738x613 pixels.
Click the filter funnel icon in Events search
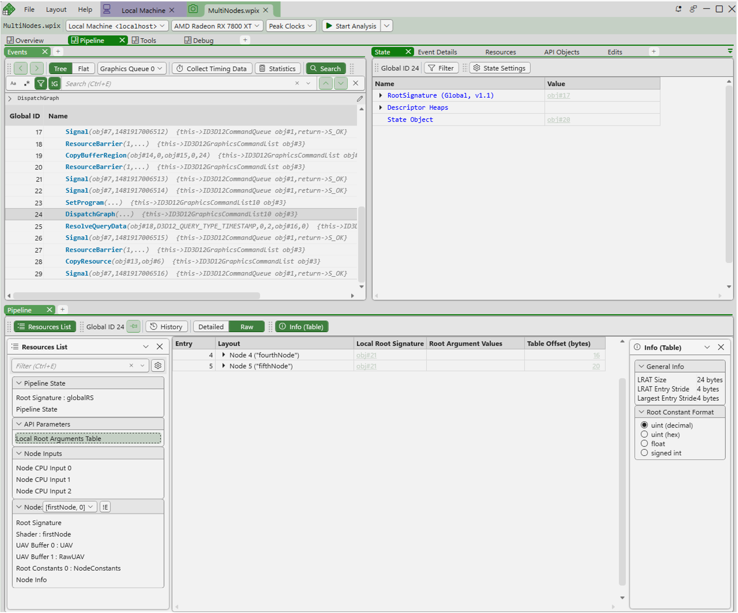pyautogui.click(x=41, y=84)
